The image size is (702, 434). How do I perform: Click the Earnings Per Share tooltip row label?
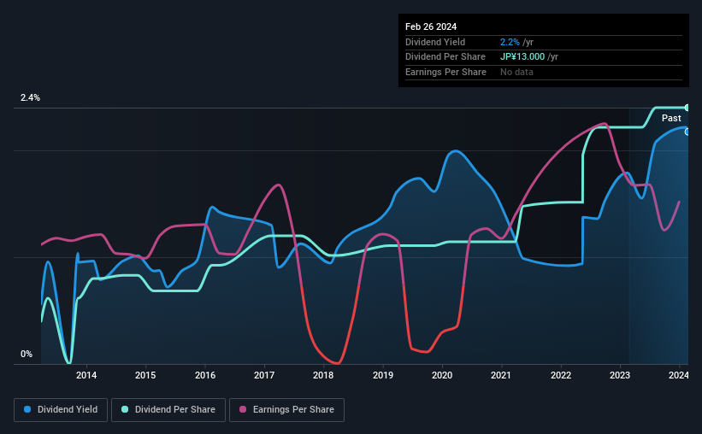point(445,72)
